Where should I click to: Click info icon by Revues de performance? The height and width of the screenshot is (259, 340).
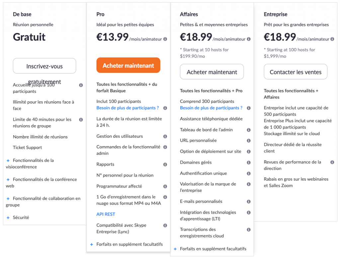coord(332,162)
